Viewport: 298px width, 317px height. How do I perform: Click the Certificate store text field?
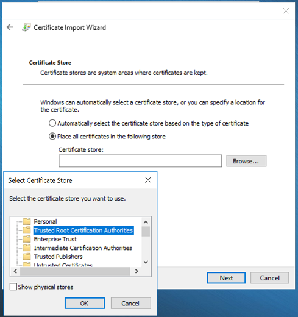click(140, 161)
